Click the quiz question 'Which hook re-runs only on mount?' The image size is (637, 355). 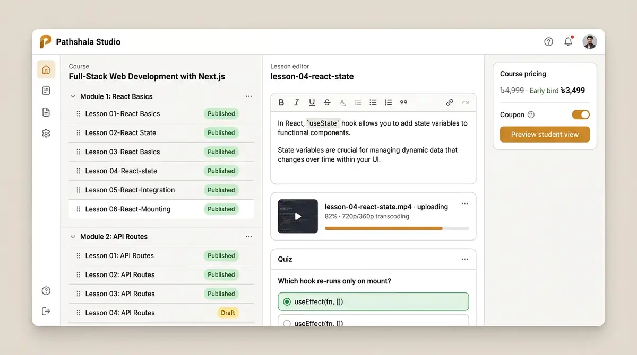pos(334,281)
